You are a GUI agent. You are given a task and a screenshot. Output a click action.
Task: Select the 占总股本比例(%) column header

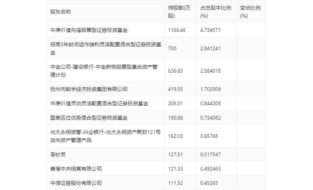point(215,12)
